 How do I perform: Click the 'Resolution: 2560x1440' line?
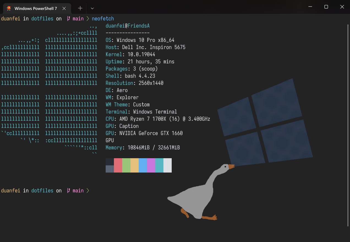(x=135, y=83)
